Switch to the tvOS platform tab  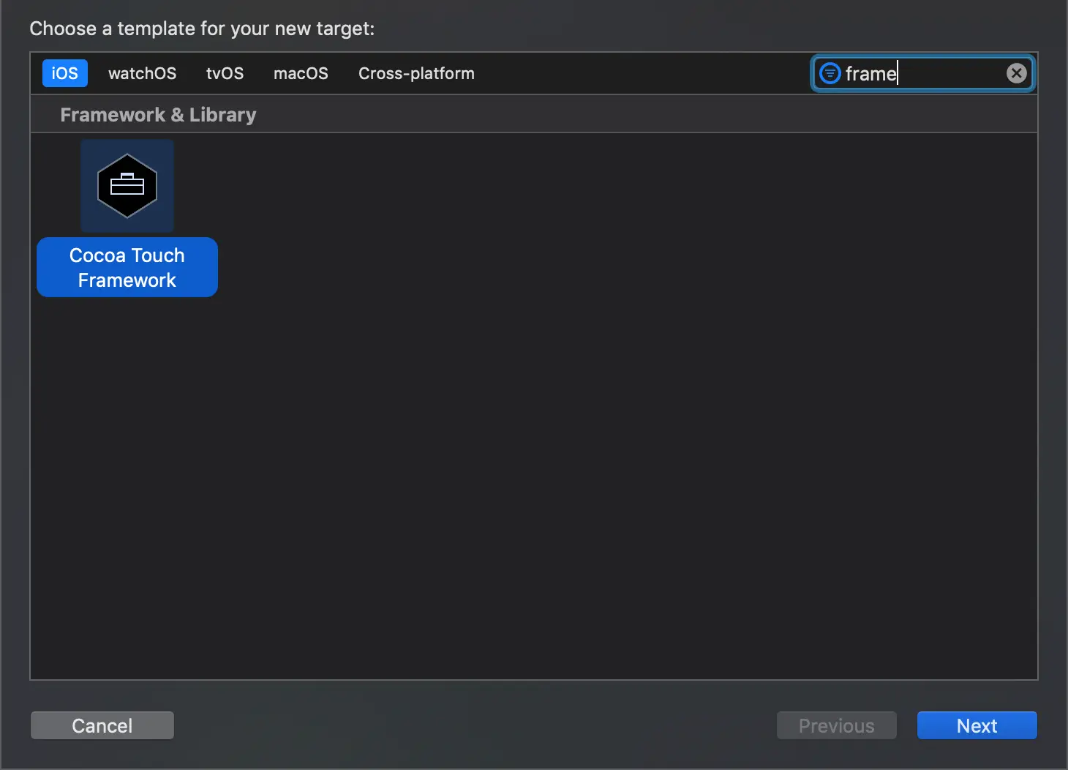225,73
